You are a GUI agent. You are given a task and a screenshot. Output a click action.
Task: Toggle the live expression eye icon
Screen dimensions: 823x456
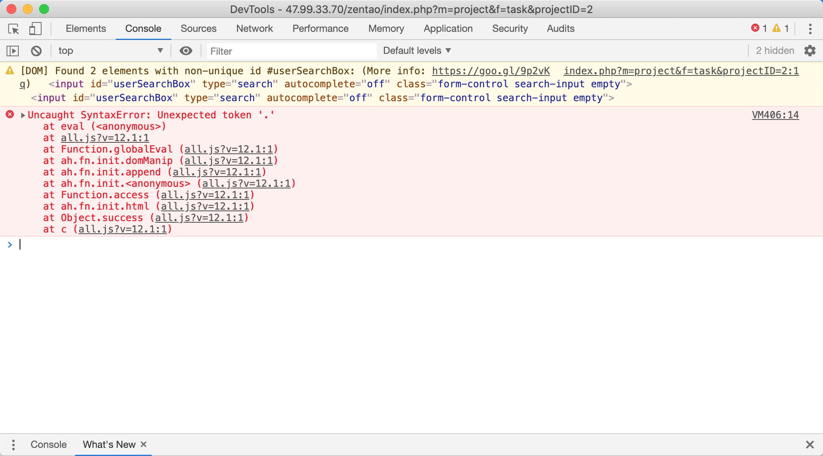186,51
